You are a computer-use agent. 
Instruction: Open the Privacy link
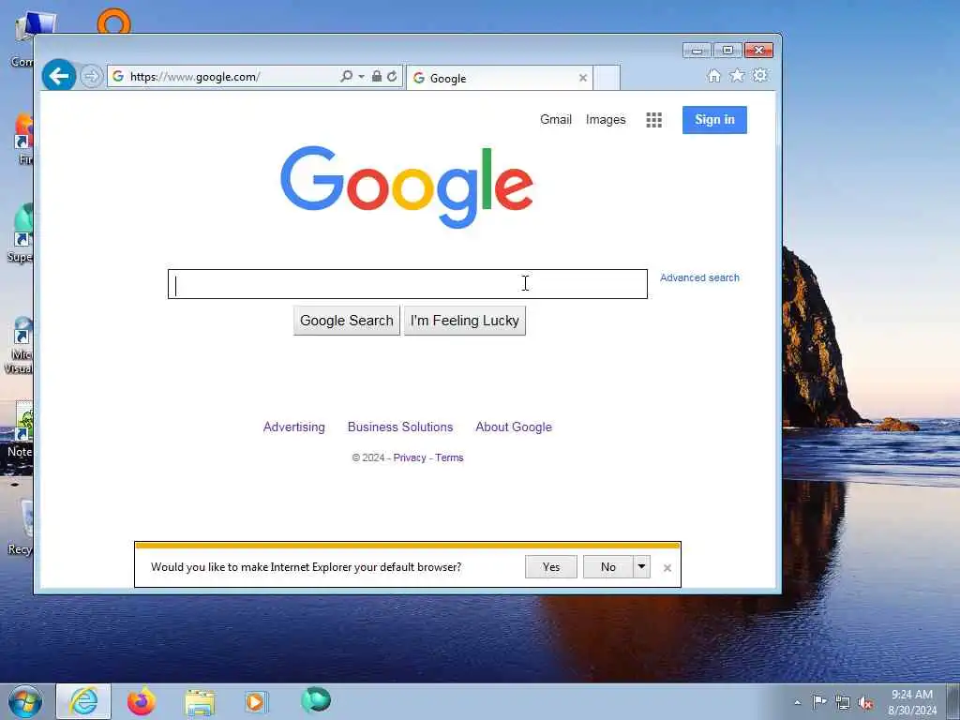pyautogui.click(x=410, y=457)
